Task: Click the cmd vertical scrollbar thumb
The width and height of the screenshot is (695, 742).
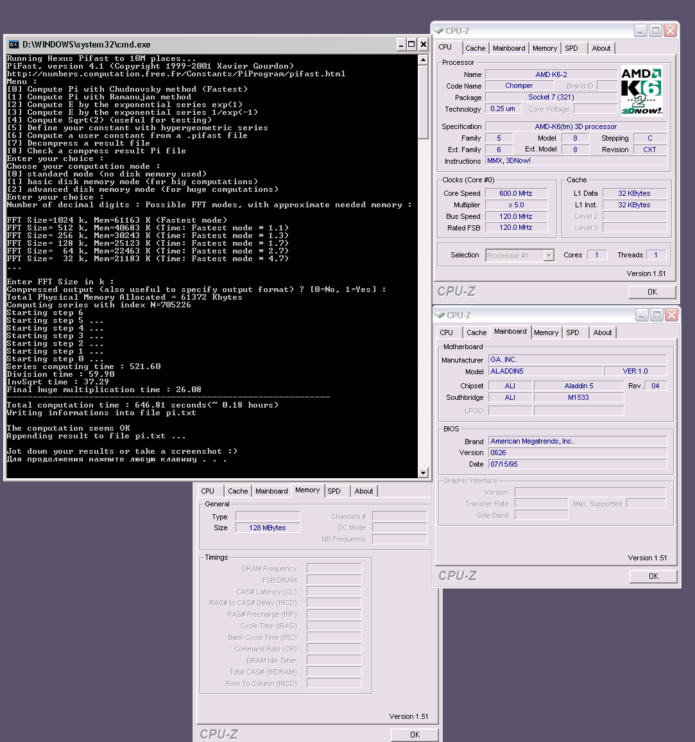Action: coord(424,102)
